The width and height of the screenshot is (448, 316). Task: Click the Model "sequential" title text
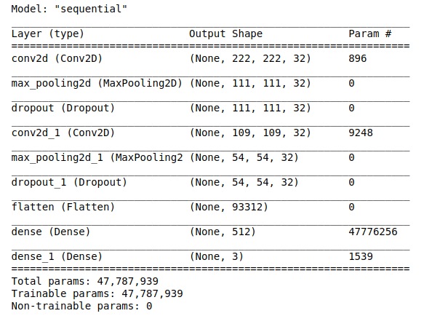click(69, 9)
